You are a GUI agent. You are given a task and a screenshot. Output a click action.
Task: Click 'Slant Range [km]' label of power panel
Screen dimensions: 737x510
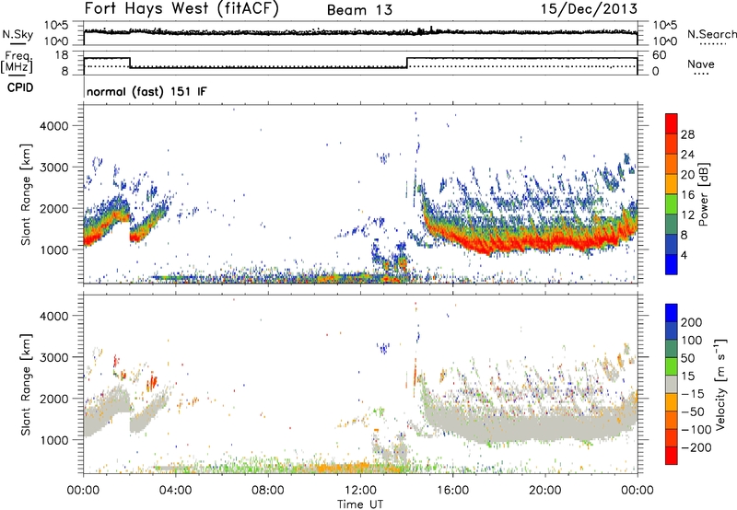click(x=26, y=194)
